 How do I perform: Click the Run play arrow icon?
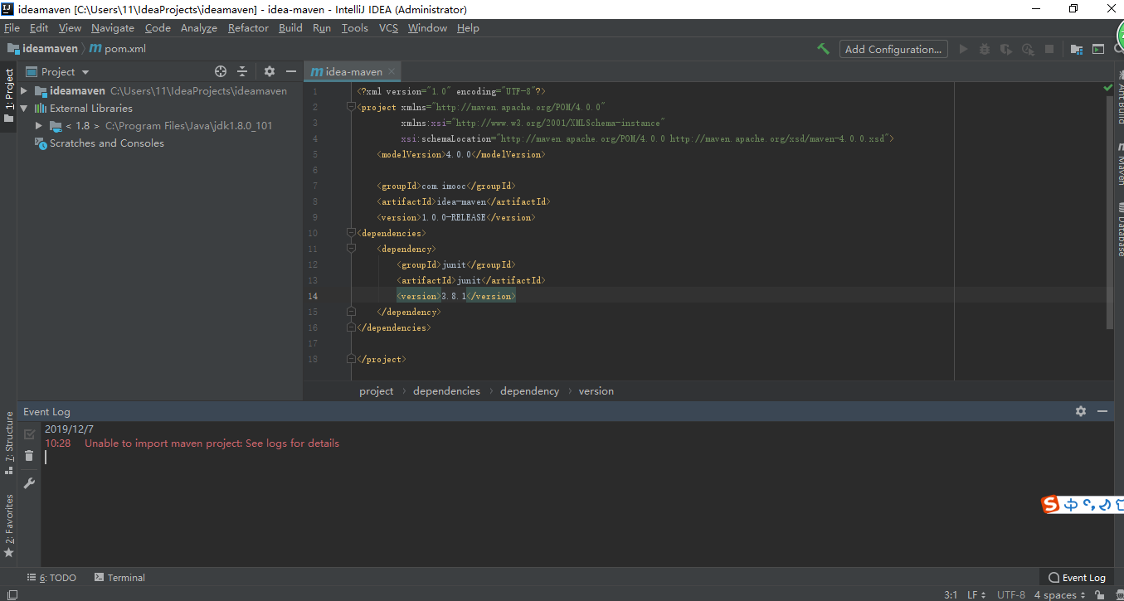(x=963, y=49)
